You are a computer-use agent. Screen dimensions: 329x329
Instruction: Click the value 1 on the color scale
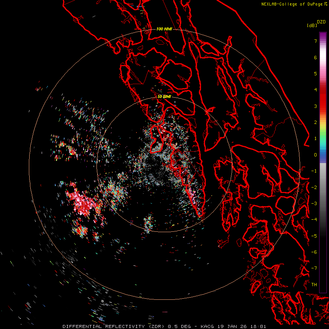click(315, 139)
